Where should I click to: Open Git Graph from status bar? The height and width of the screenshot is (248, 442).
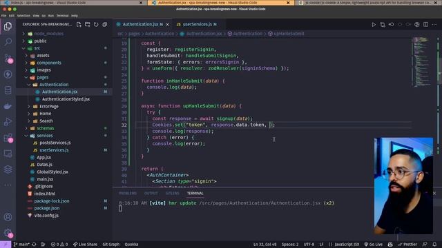pyautogui.click(x=111, y=245)
